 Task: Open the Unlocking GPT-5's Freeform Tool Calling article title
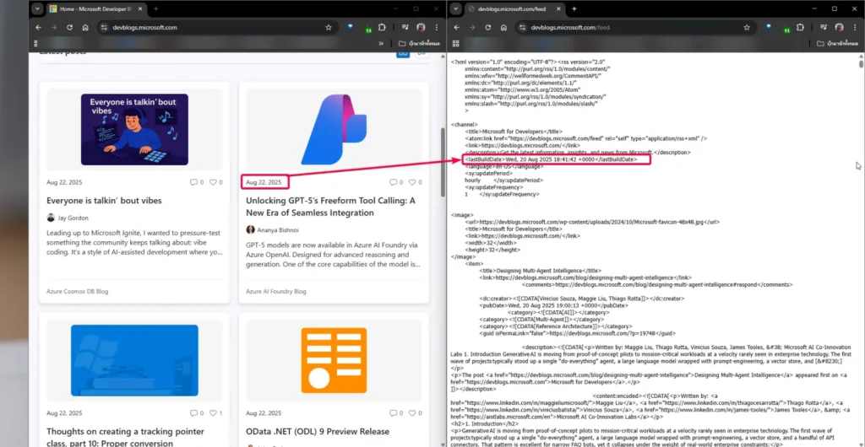point(330,207)
